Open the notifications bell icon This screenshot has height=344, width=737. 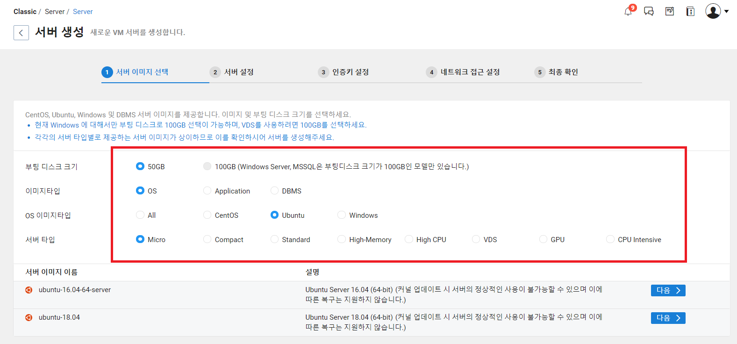(628, 11)
